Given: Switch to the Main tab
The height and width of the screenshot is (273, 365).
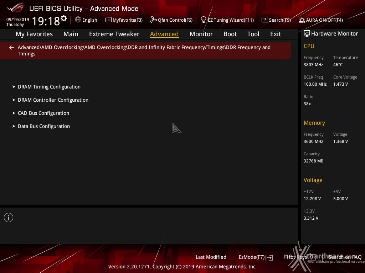Looking at the screenshot, I should click(x=71, y=34).
